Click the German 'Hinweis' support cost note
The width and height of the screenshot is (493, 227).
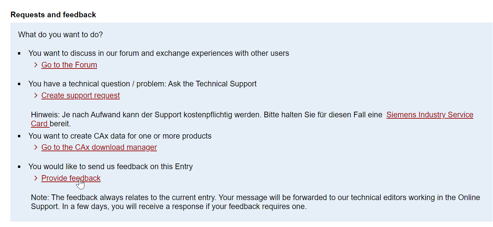pos(206,115)
